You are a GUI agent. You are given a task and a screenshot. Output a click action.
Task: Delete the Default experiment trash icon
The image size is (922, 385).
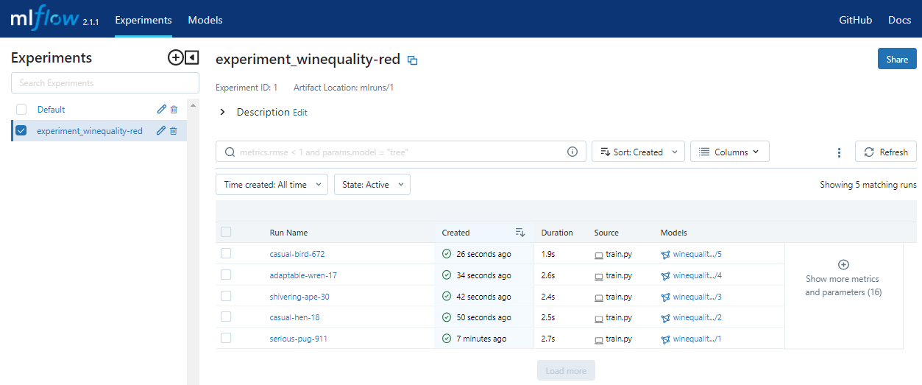174,110
